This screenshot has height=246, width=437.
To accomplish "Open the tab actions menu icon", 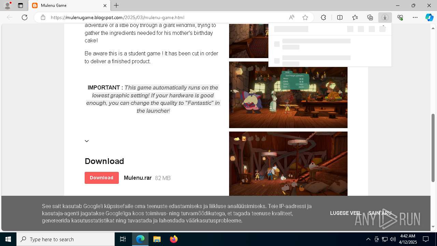I will (20, 5).
